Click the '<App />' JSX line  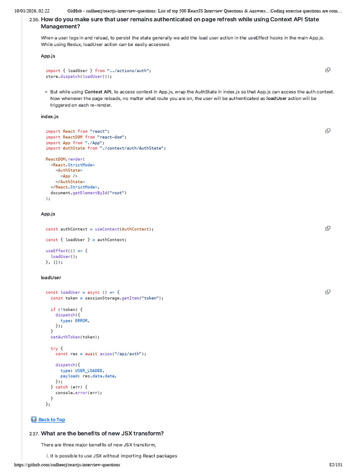point(69,176)
